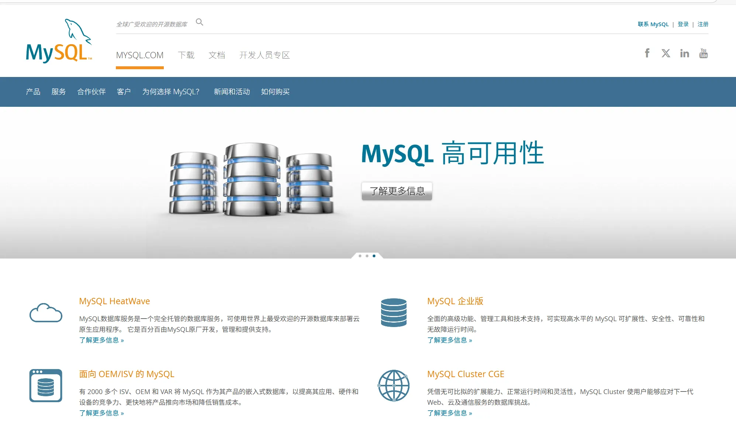This screenshot has width=736, height=446.
Task: Select the third carousel slide dot
Action: coord(374,256)
